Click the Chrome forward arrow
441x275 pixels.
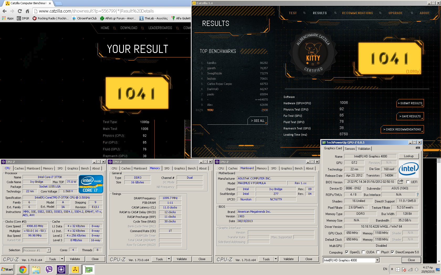[12, 11]
